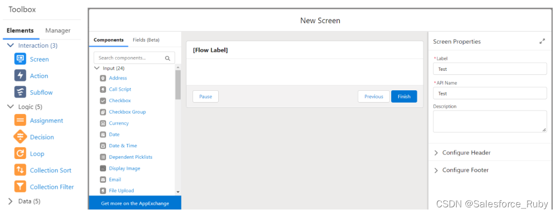Click the scrollbar up arrow
The image size is (556, 214).
(178, 67)
